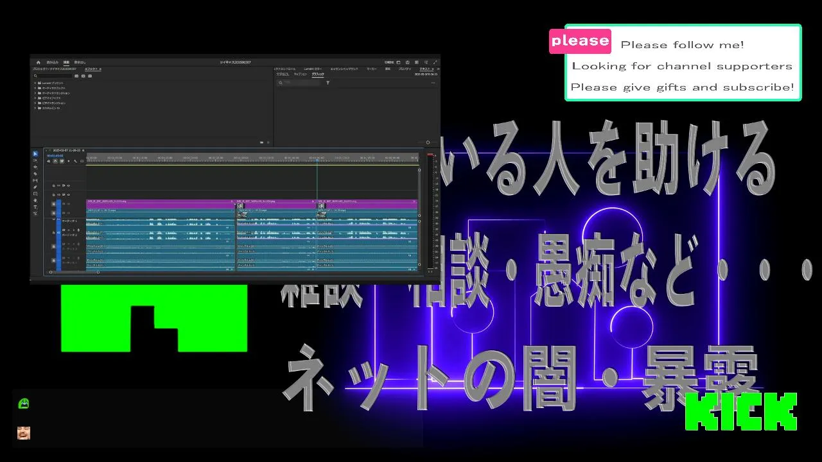Open the テキスト panel menu icon
Screen dimensions: 822x462
[433, 69]
